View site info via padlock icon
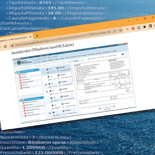 point(12,46)
